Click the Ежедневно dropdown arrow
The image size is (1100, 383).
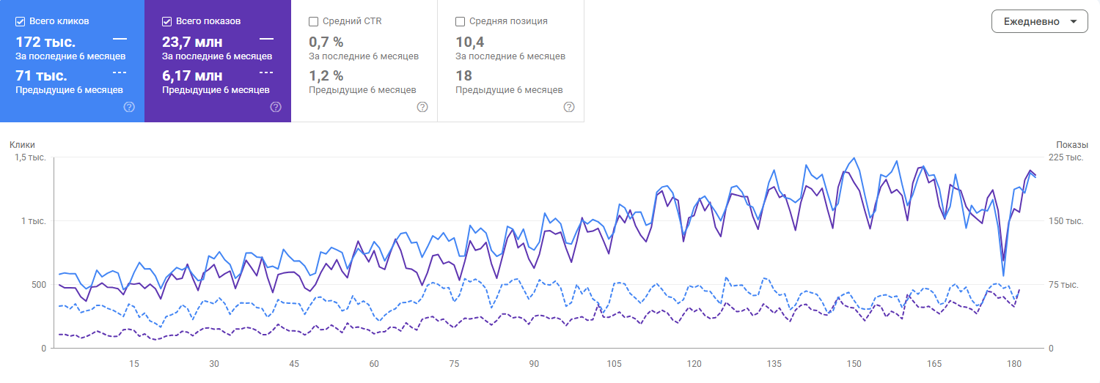[x=1074, y=21]
